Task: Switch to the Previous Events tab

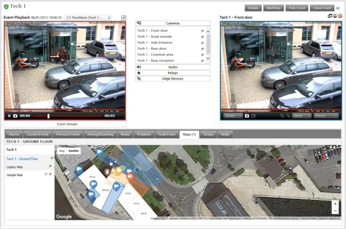Action: [x=68, y=134]
